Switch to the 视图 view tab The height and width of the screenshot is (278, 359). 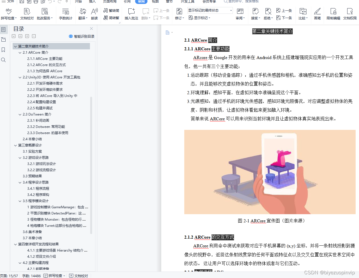tap(155, 1)
